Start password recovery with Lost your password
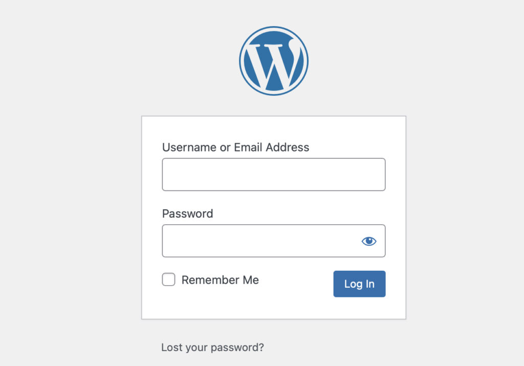This screenshot has width=524, height=366. pyautogui.click(x=213, y=347)
